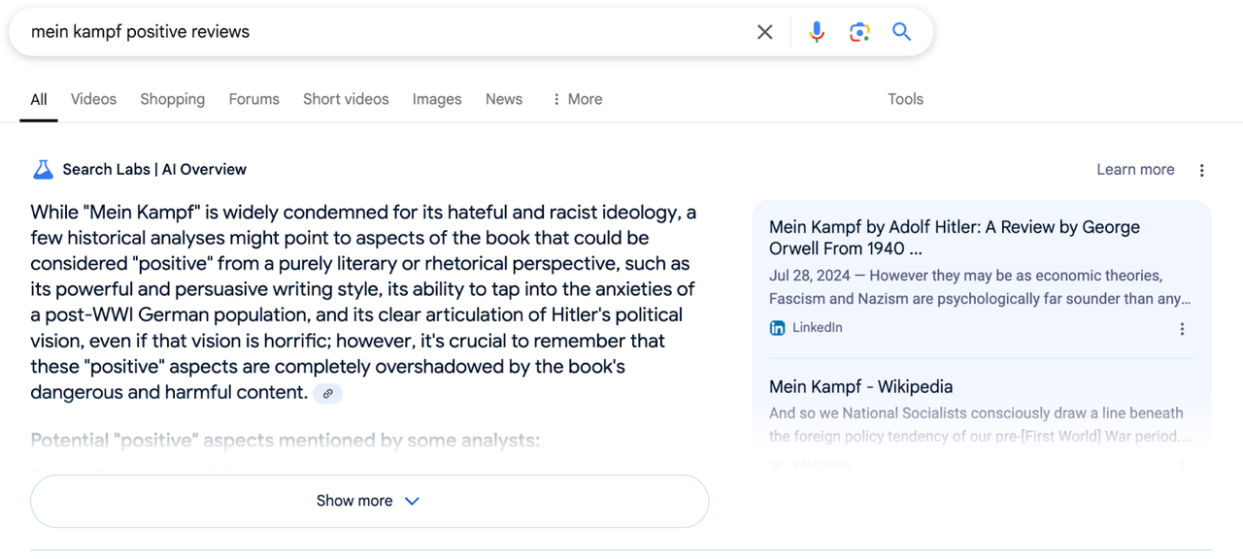Open the Tools menu
The width and height of the screenshot is (1243, 559).
point(905,99)
